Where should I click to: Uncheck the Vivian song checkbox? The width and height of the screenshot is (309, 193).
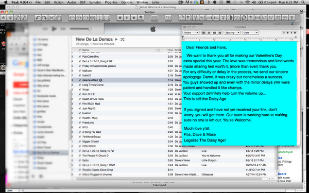(x=80, y=90)
